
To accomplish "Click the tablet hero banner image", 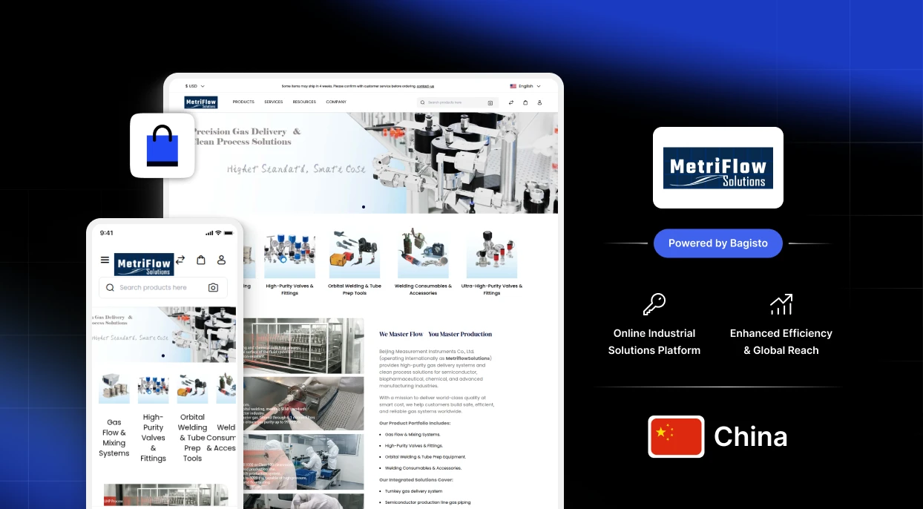I will pos(364,163).
